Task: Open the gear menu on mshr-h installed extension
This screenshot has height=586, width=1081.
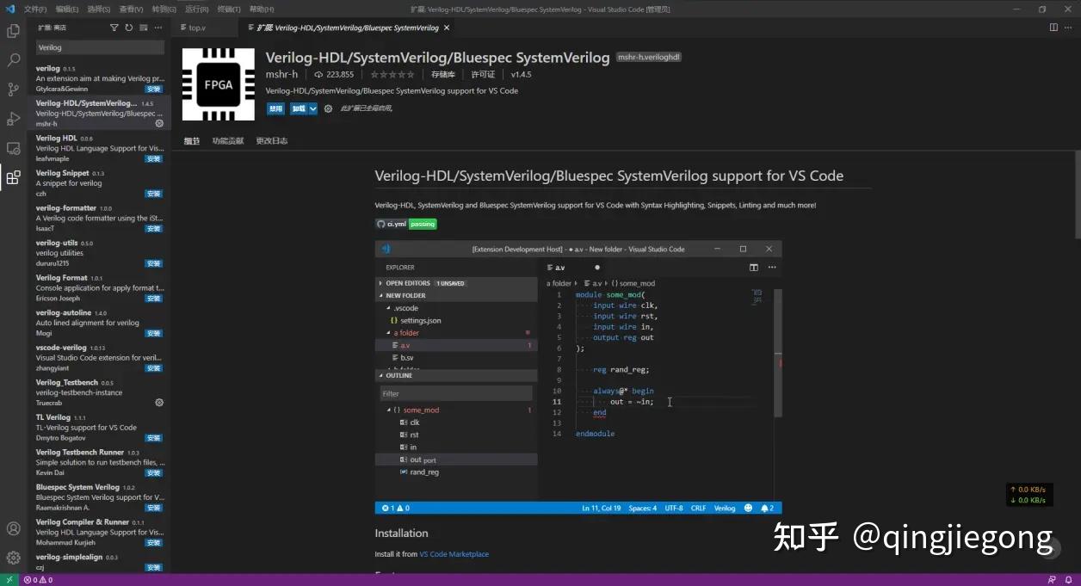Action: [x=158, y=123]
